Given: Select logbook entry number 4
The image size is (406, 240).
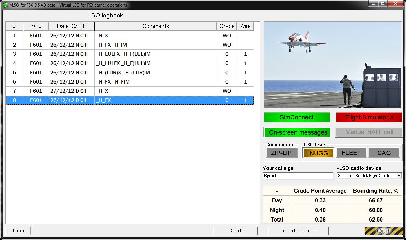Looking at the screenshot, I should [x=130, y=63].
